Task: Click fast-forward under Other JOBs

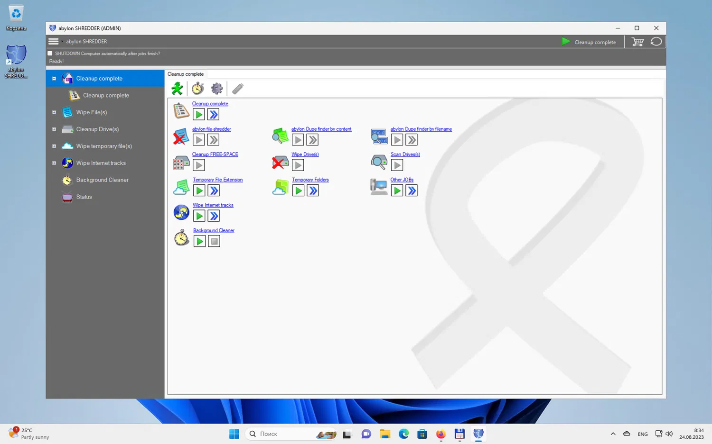Action: [x=412, y=190]
